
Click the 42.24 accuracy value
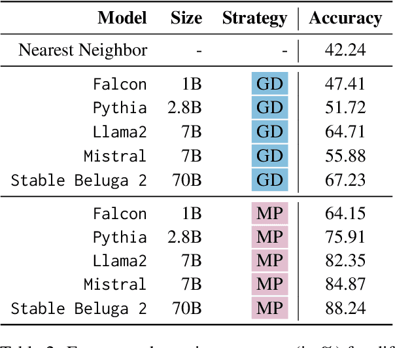345,50
